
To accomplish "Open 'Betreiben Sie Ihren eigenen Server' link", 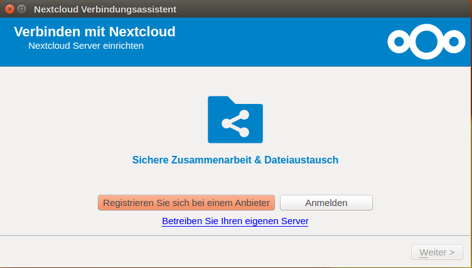I will pyautogui.click(x=235, y=221).
